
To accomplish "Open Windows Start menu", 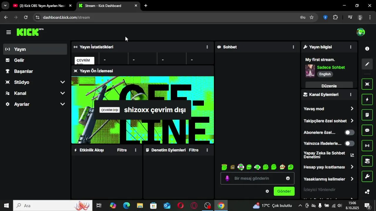I will pyautogui.click(x=6, y=206).
